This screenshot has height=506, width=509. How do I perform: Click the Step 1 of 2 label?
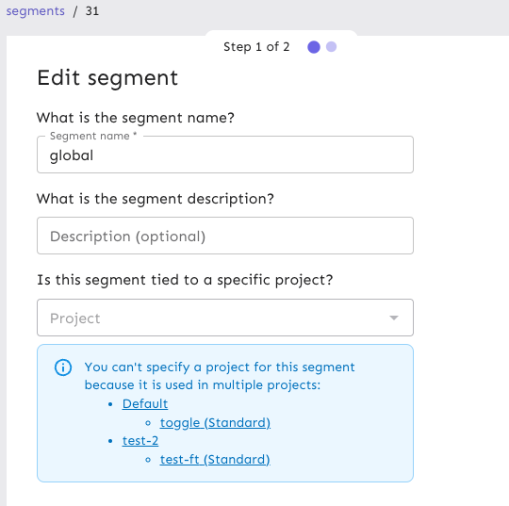[x=256, y=47]
